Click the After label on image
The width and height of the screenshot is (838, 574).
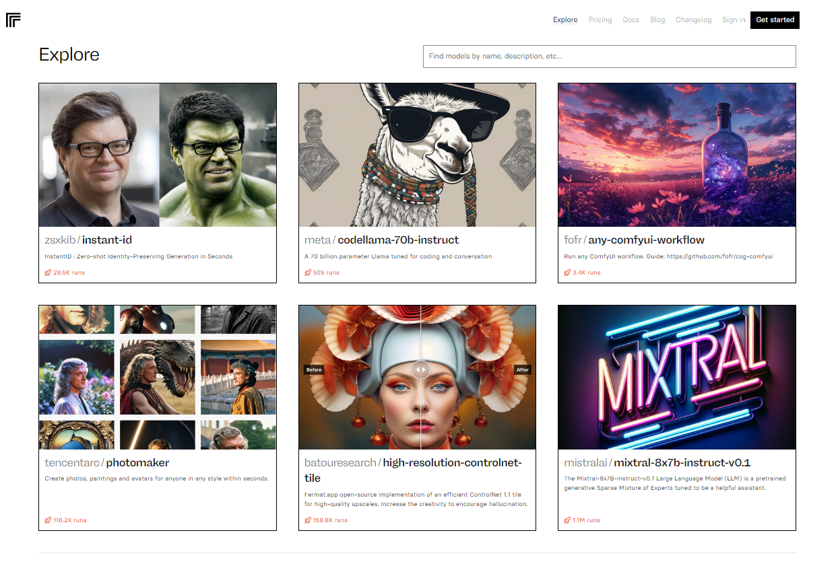tap(523, 369)
